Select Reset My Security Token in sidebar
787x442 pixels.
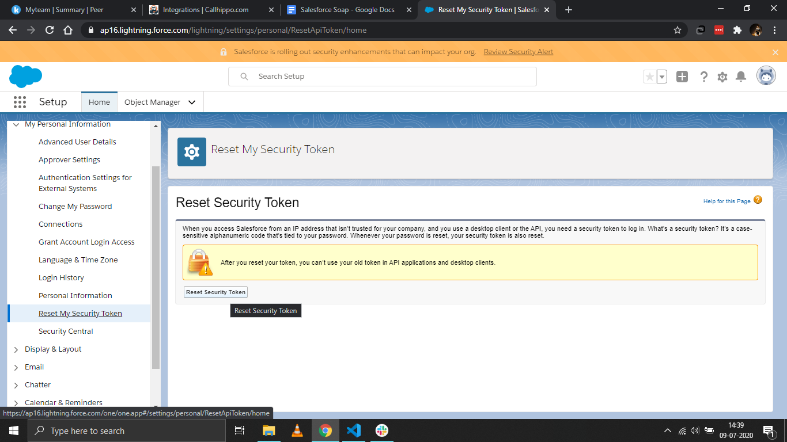click(80, 313)
